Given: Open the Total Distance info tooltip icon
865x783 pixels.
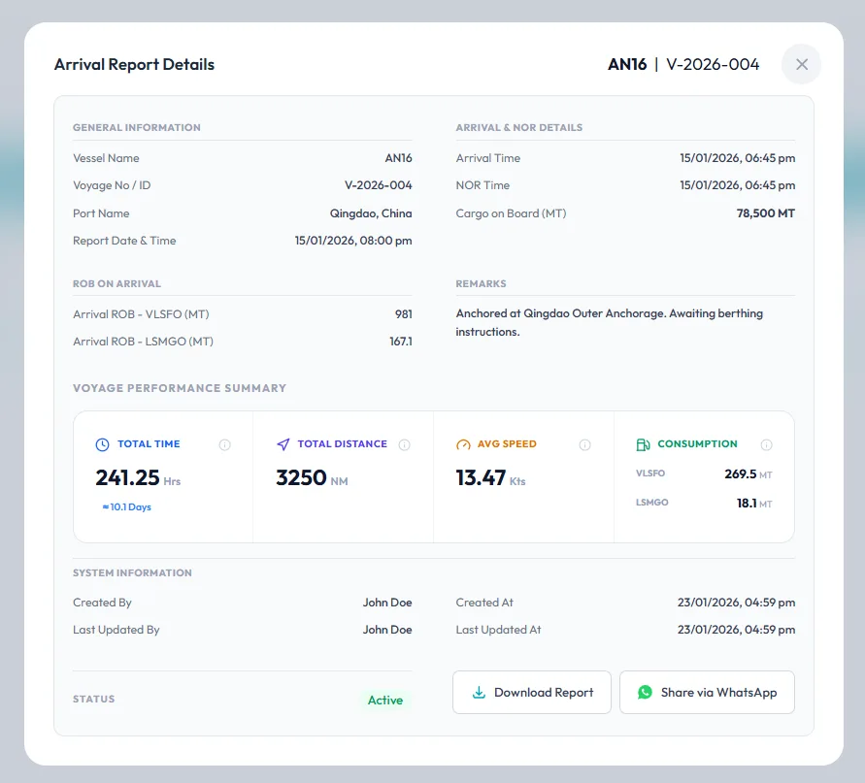Looking at the screenshot, I should tap(405, 445).
